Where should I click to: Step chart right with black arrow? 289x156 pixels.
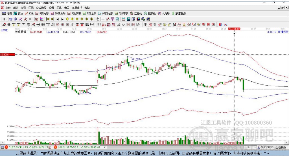(x=62, y=19)
